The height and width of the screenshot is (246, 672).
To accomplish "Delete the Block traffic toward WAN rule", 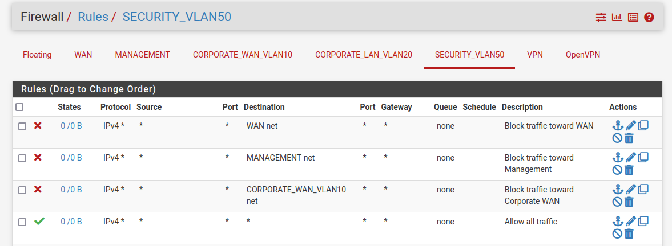I will [629, 138].
